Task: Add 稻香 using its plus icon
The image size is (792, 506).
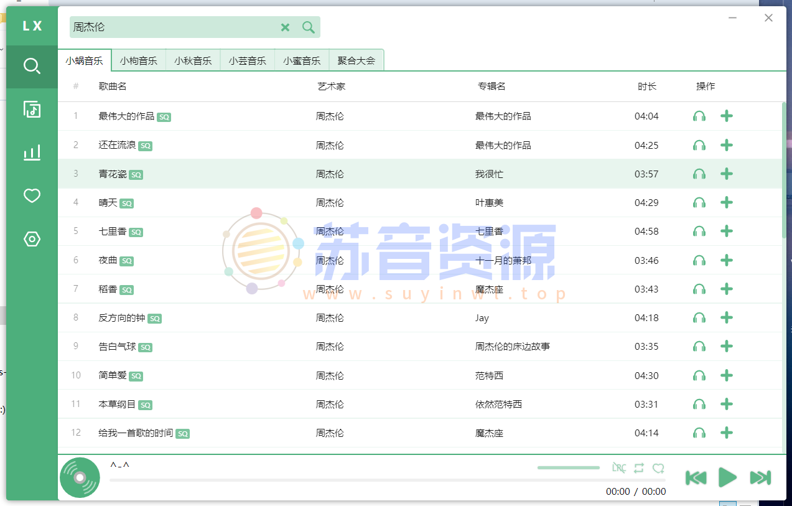Action: pos(726,289)
